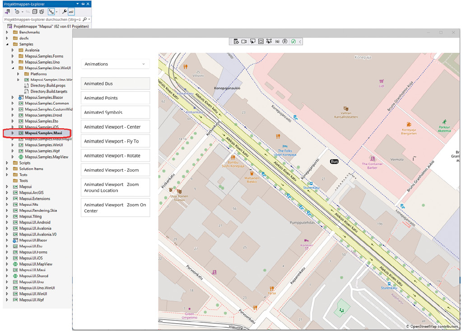Image resolution: width=466 pixels, height=334 pixels.
Task: Toggle Show All Files in Projektmappen-Explorer
Action: [42, 12]
